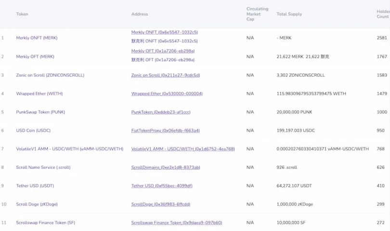Open ScrollDomains address link
390x231 pixels.
166,168
